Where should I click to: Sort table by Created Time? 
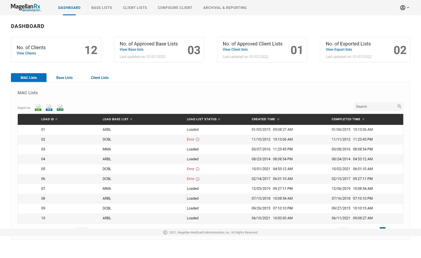278,119
